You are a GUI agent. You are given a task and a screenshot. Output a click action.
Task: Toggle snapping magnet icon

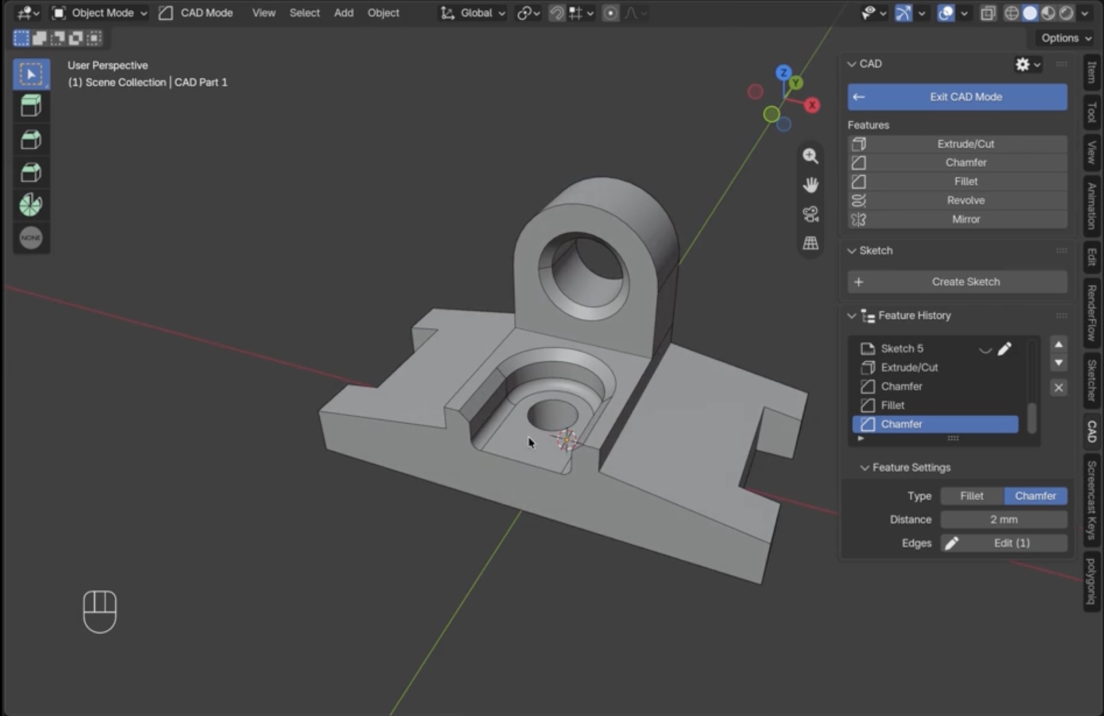coord(556,13)
